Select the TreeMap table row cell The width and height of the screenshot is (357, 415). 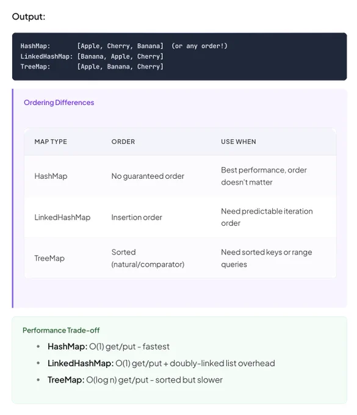(49, 258)
